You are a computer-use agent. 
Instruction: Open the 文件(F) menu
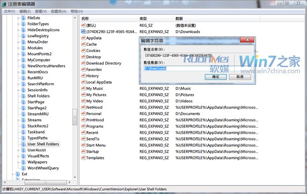pyautogui.click(x=10, y=11)
